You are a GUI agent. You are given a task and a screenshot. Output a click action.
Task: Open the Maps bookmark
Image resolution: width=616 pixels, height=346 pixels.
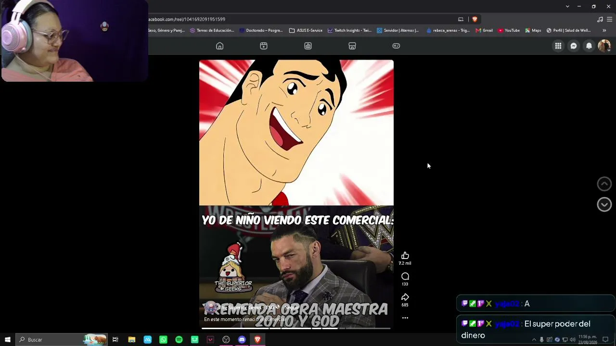pyautogui.click(x=533, y=30)
